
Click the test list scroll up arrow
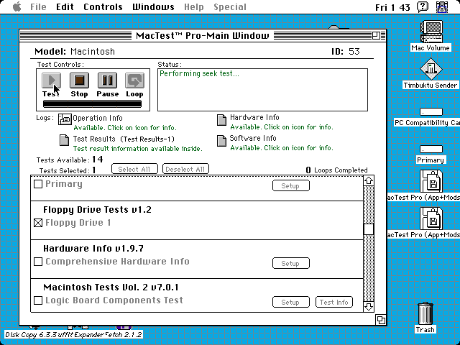(x=369, y=180)
